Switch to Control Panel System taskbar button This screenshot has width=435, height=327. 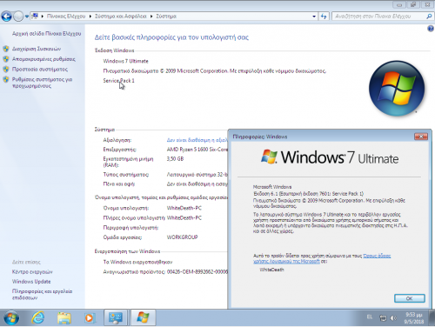coord(116,317)
